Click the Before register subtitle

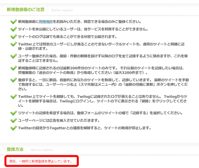(62, 10)
